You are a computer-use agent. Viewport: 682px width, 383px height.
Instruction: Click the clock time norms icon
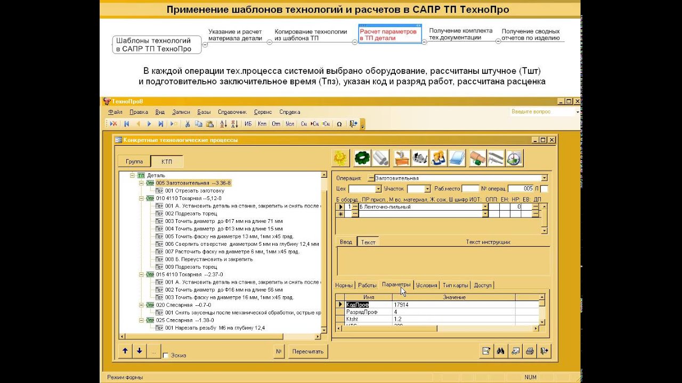[515, 158]
